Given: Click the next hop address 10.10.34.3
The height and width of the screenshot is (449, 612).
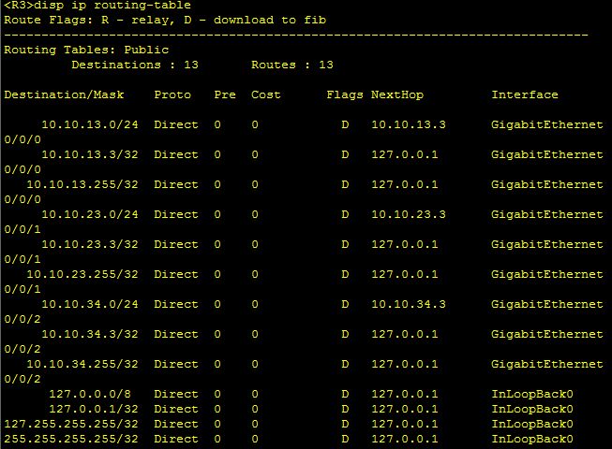Looking at the screenshot, I should 409,304.
